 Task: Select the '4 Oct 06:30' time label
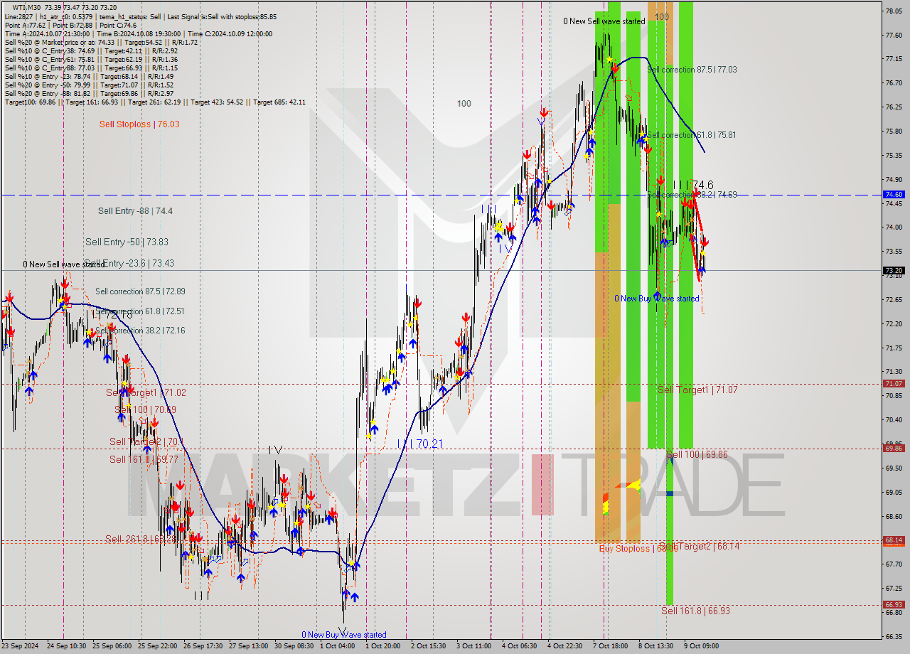[x=520, y=646]
